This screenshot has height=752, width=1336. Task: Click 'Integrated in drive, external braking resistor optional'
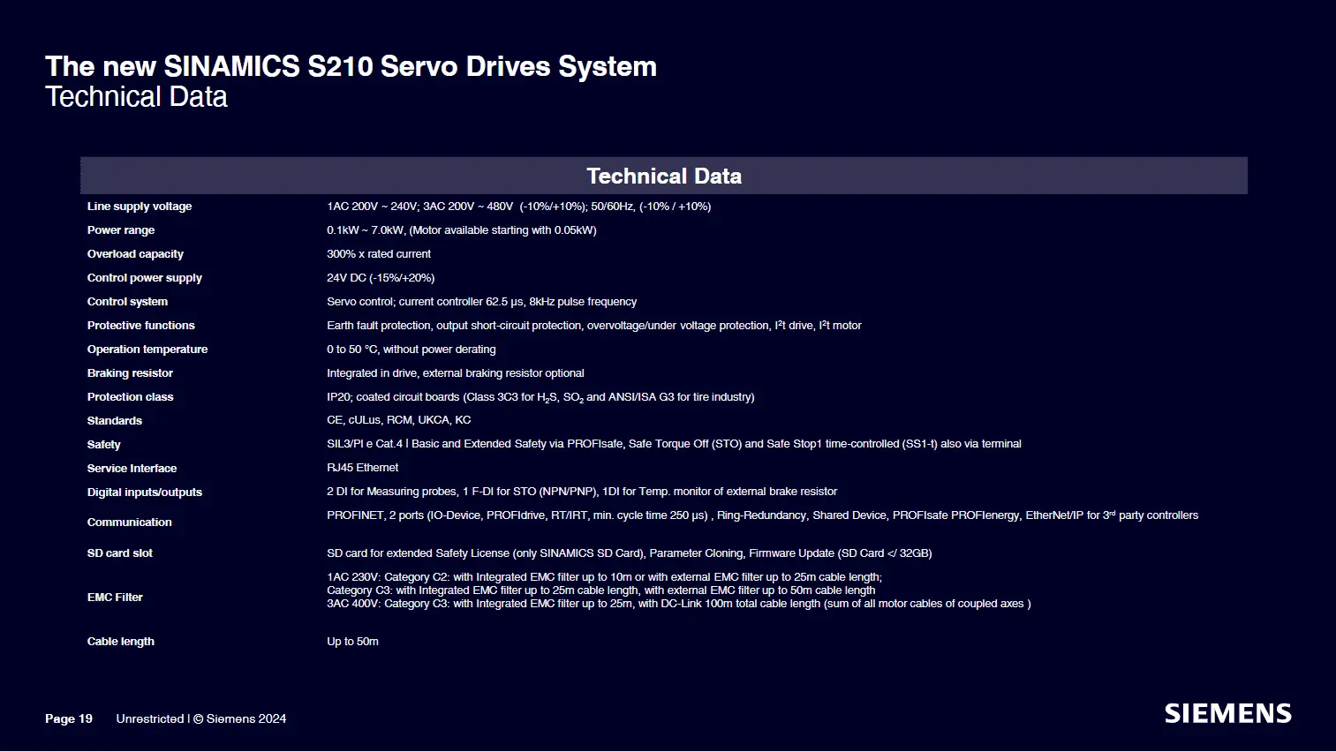pos(456,373)
